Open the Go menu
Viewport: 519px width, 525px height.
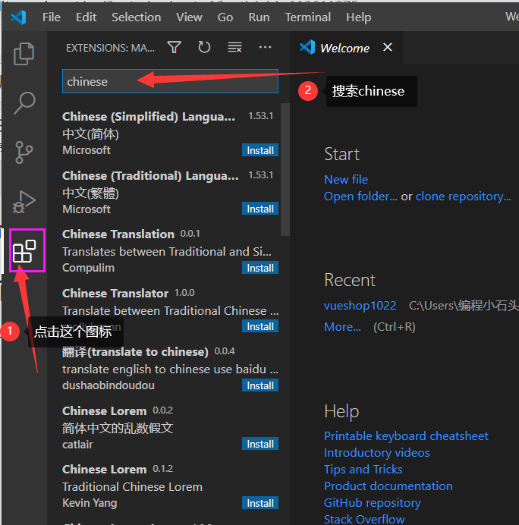coord(225,17)
